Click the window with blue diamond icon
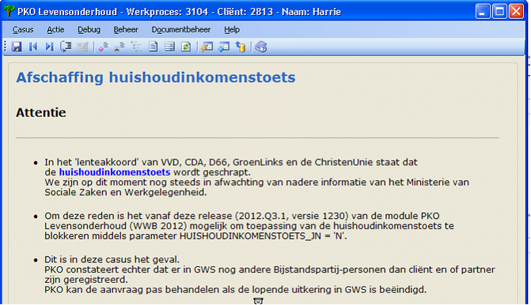This screenshot has width=531, height=305. [x=224, y=47]
